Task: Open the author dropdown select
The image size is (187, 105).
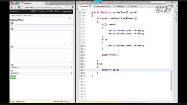Action: [x=41, y=73]
